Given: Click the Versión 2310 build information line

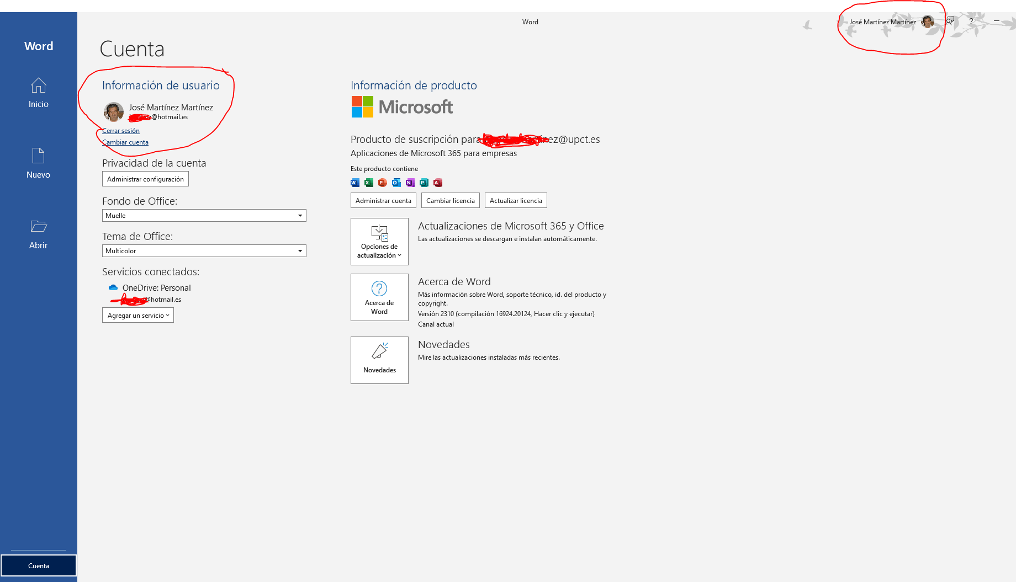Looking at the screenshot, I should click(x=506, y=314).
